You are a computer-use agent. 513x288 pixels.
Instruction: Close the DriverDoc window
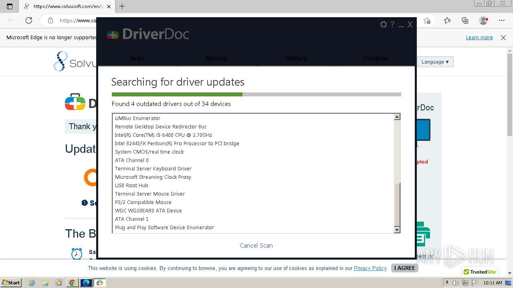410,25
